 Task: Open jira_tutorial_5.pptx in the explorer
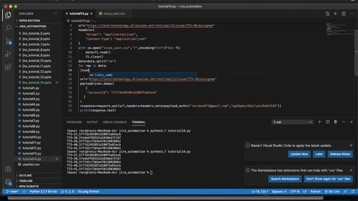36,33
